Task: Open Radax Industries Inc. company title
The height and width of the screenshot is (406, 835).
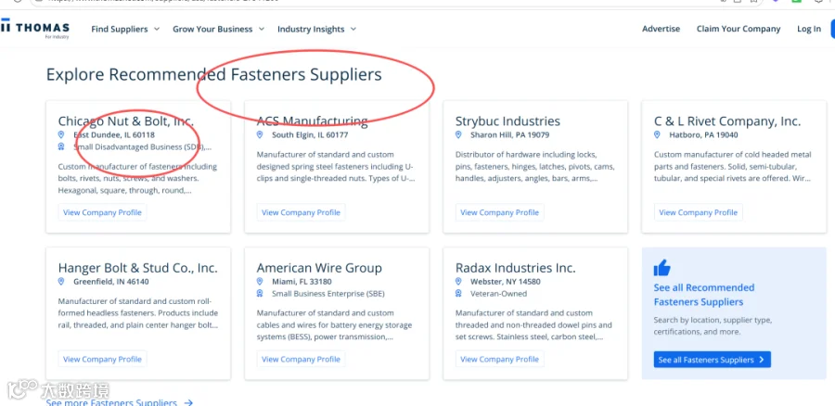Action: click(516, 268)
